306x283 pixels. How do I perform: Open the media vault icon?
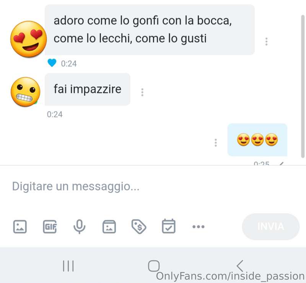pos(109,227)
